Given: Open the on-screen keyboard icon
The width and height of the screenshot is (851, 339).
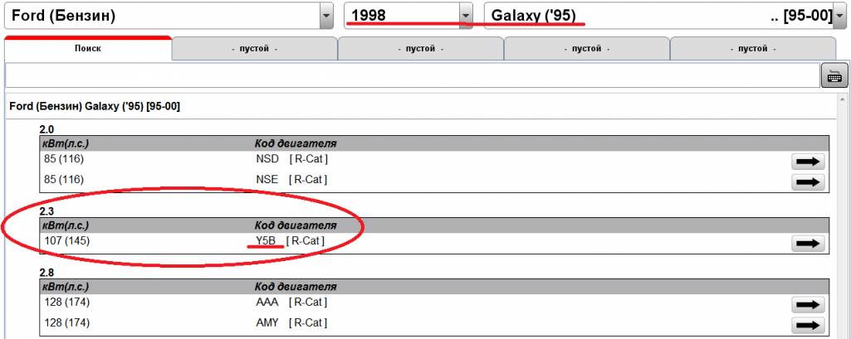Looking at the screenshot, I should click(833, 75).
